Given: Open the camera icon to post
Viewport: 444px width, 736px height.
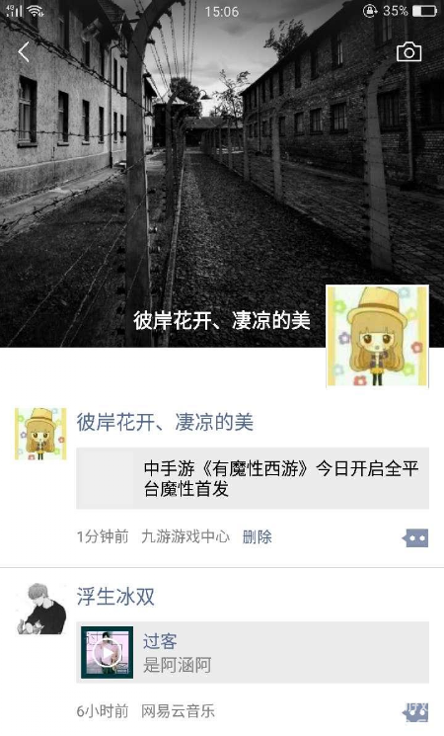Looking at the screenshot, I should (408, 51).
